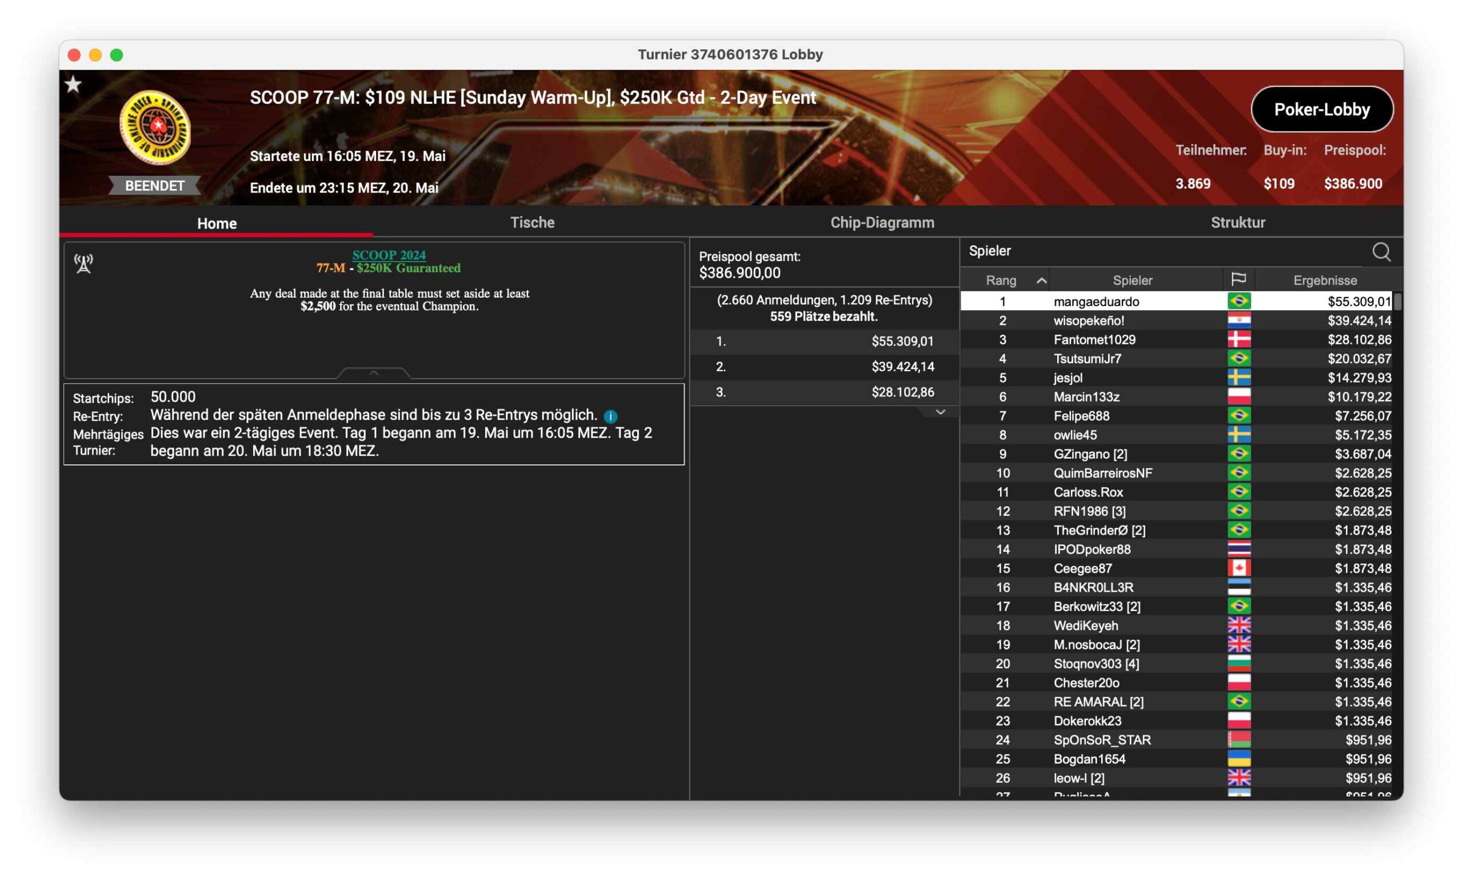Switch to the Tische tab
The height and width of the screenshot is (879, 1463).
point(532,223)
